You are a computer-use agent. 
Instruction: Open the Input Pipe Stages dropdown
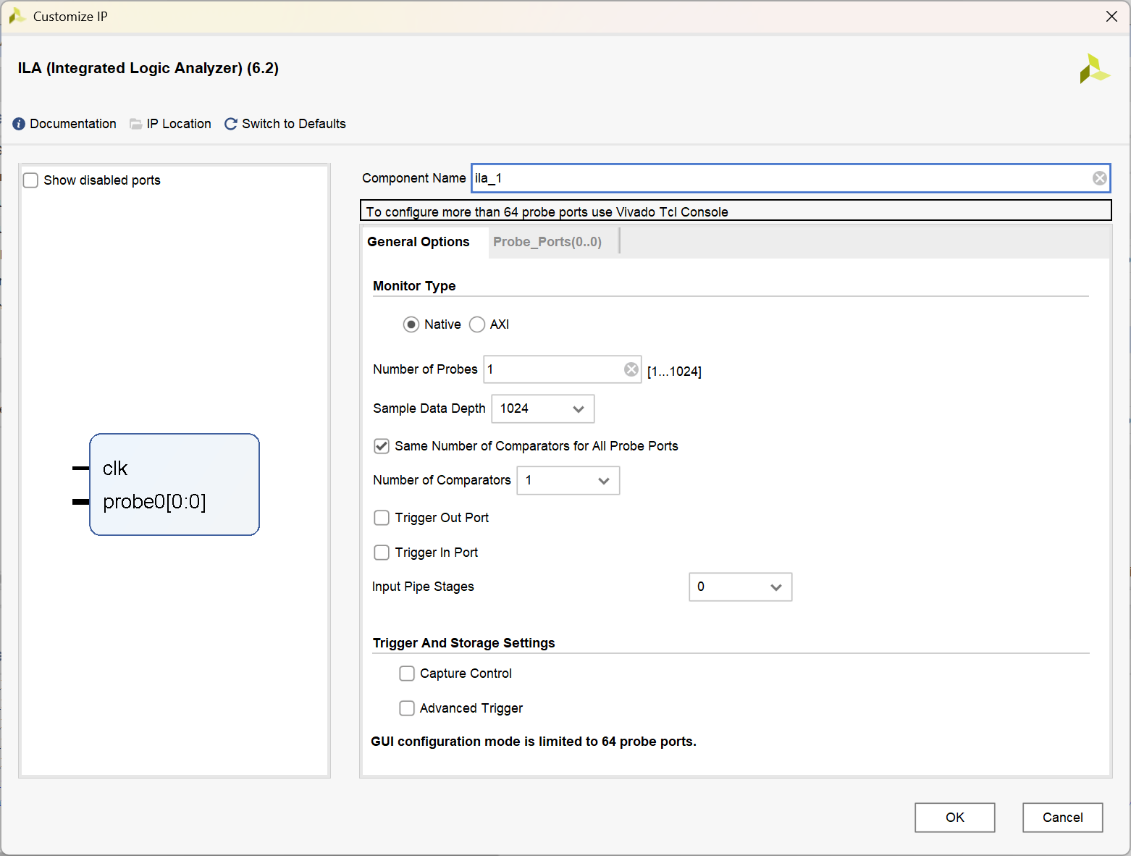tap(741, 587)
